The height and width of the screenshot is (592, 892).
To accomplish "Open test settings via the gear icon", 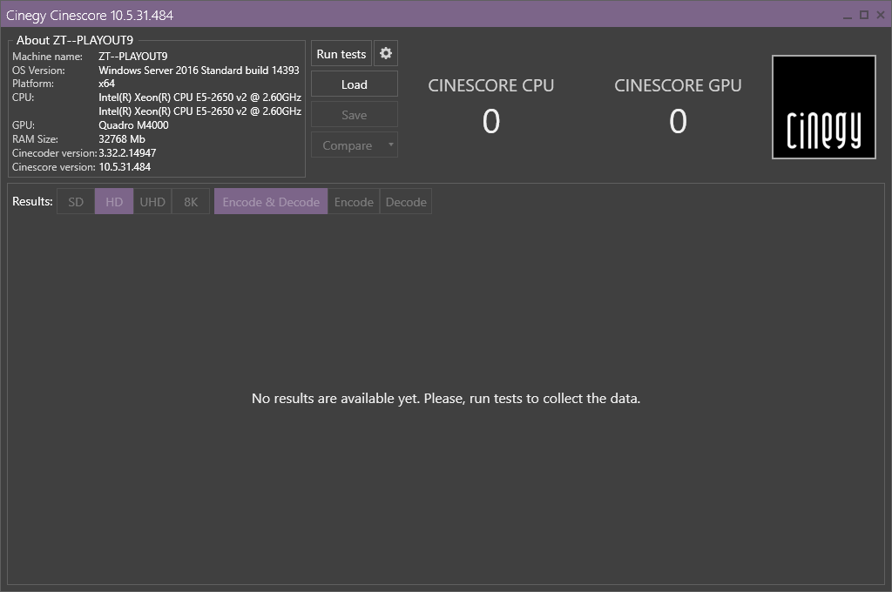I will (386, 54).
